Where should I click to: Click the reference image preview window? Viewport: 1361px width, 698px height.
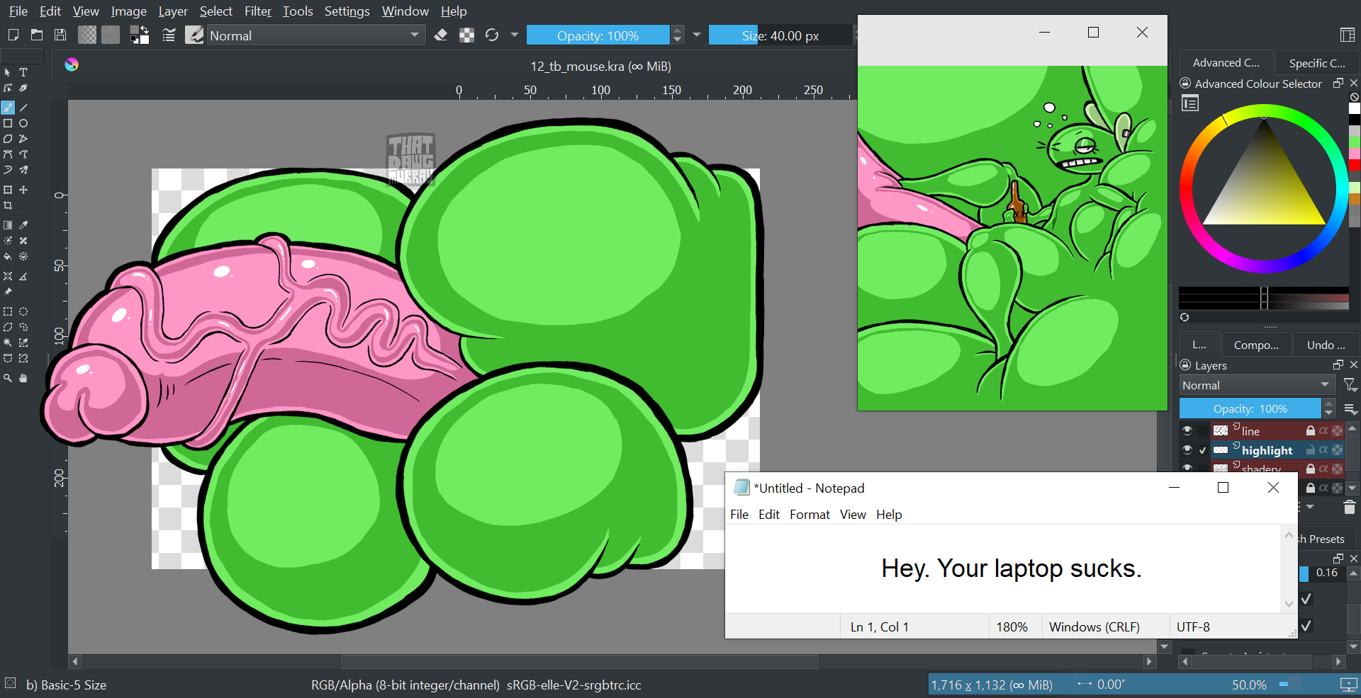point(1012,238)
